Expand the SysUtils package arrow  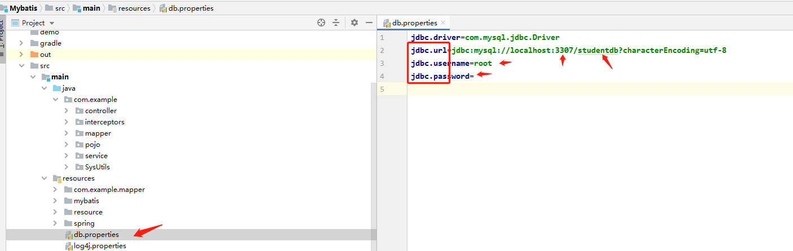[x=67, y=167]
